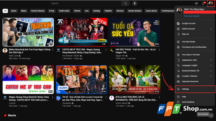Open options for Thi Sĩ video
Image resolution: width=216 pixels, height=121 pixels.
[x=106, y=97]
